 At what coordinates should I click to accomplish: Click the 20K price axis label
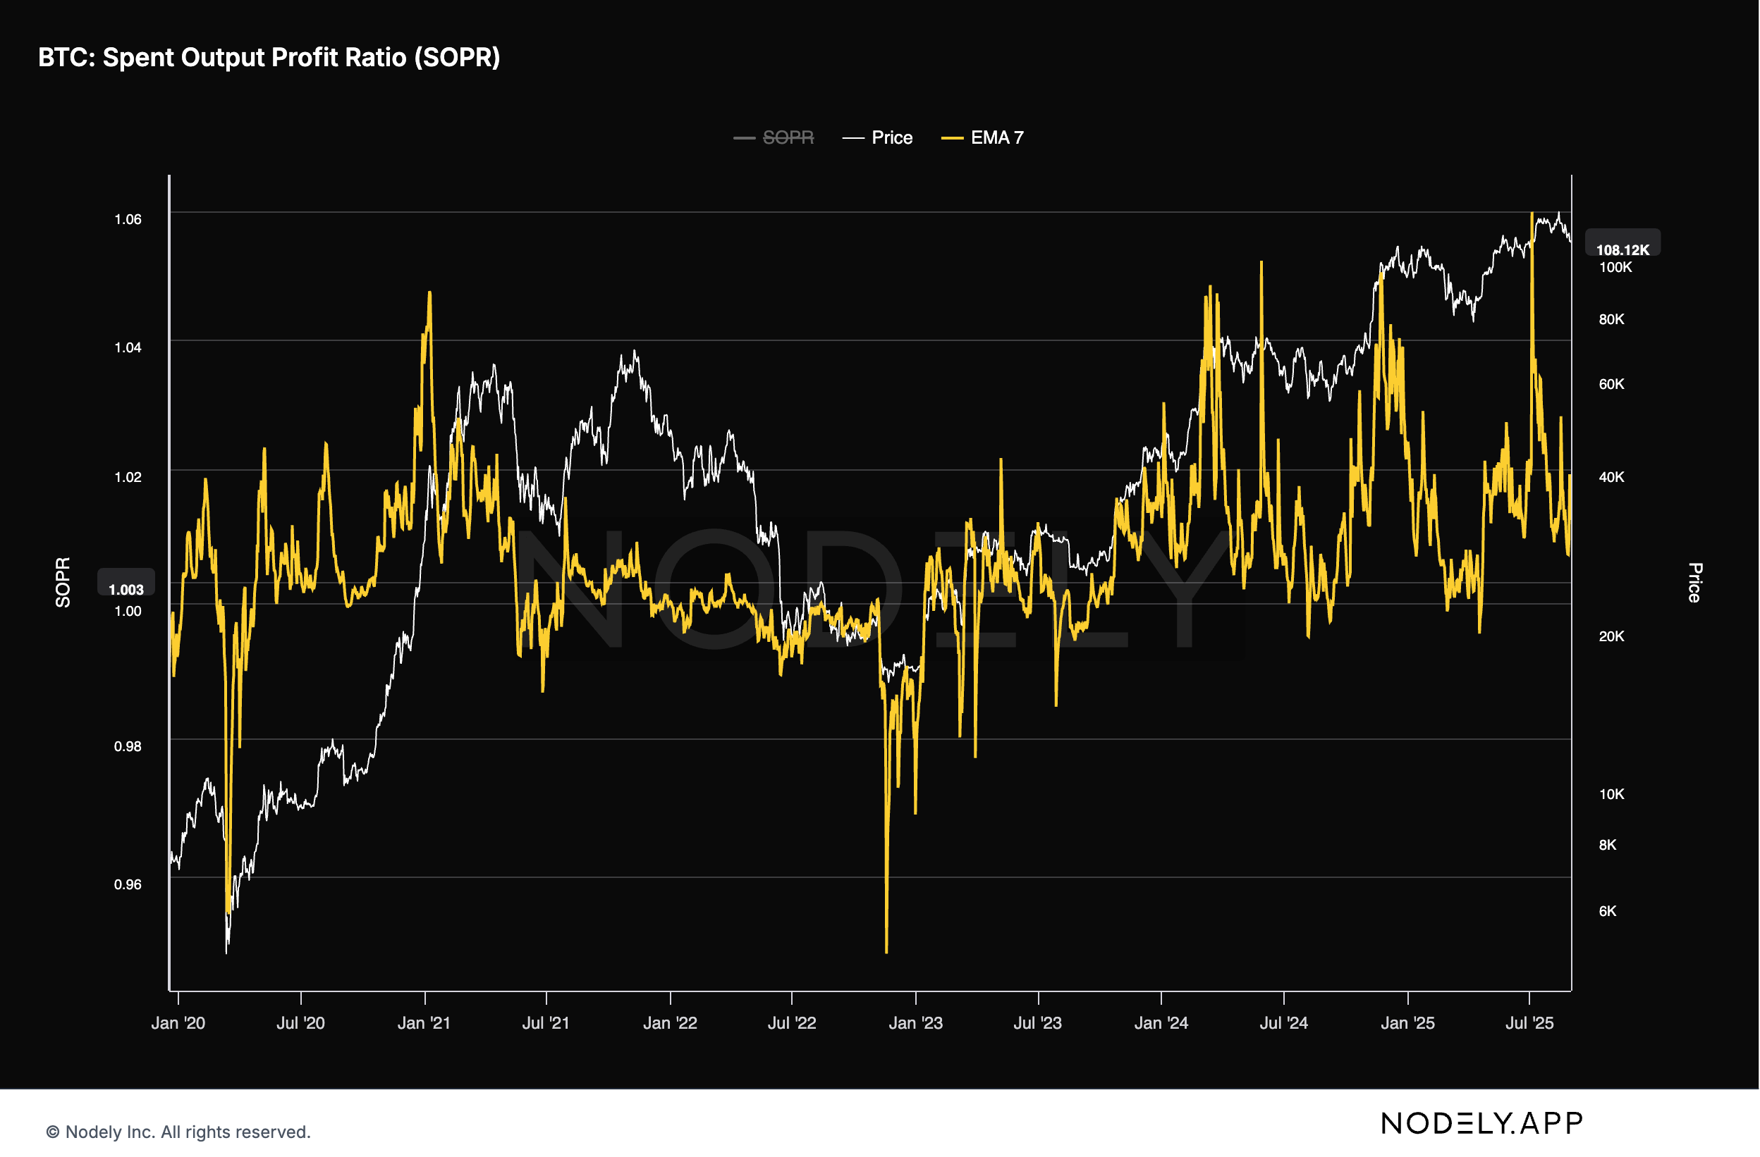[1611, 636]
